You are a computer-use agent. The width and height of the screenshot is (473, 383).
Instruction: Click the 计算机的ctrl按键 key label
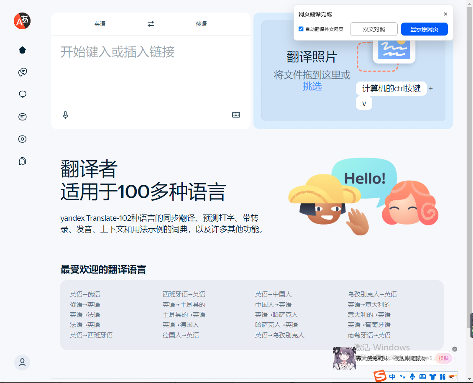click(391, 88)
